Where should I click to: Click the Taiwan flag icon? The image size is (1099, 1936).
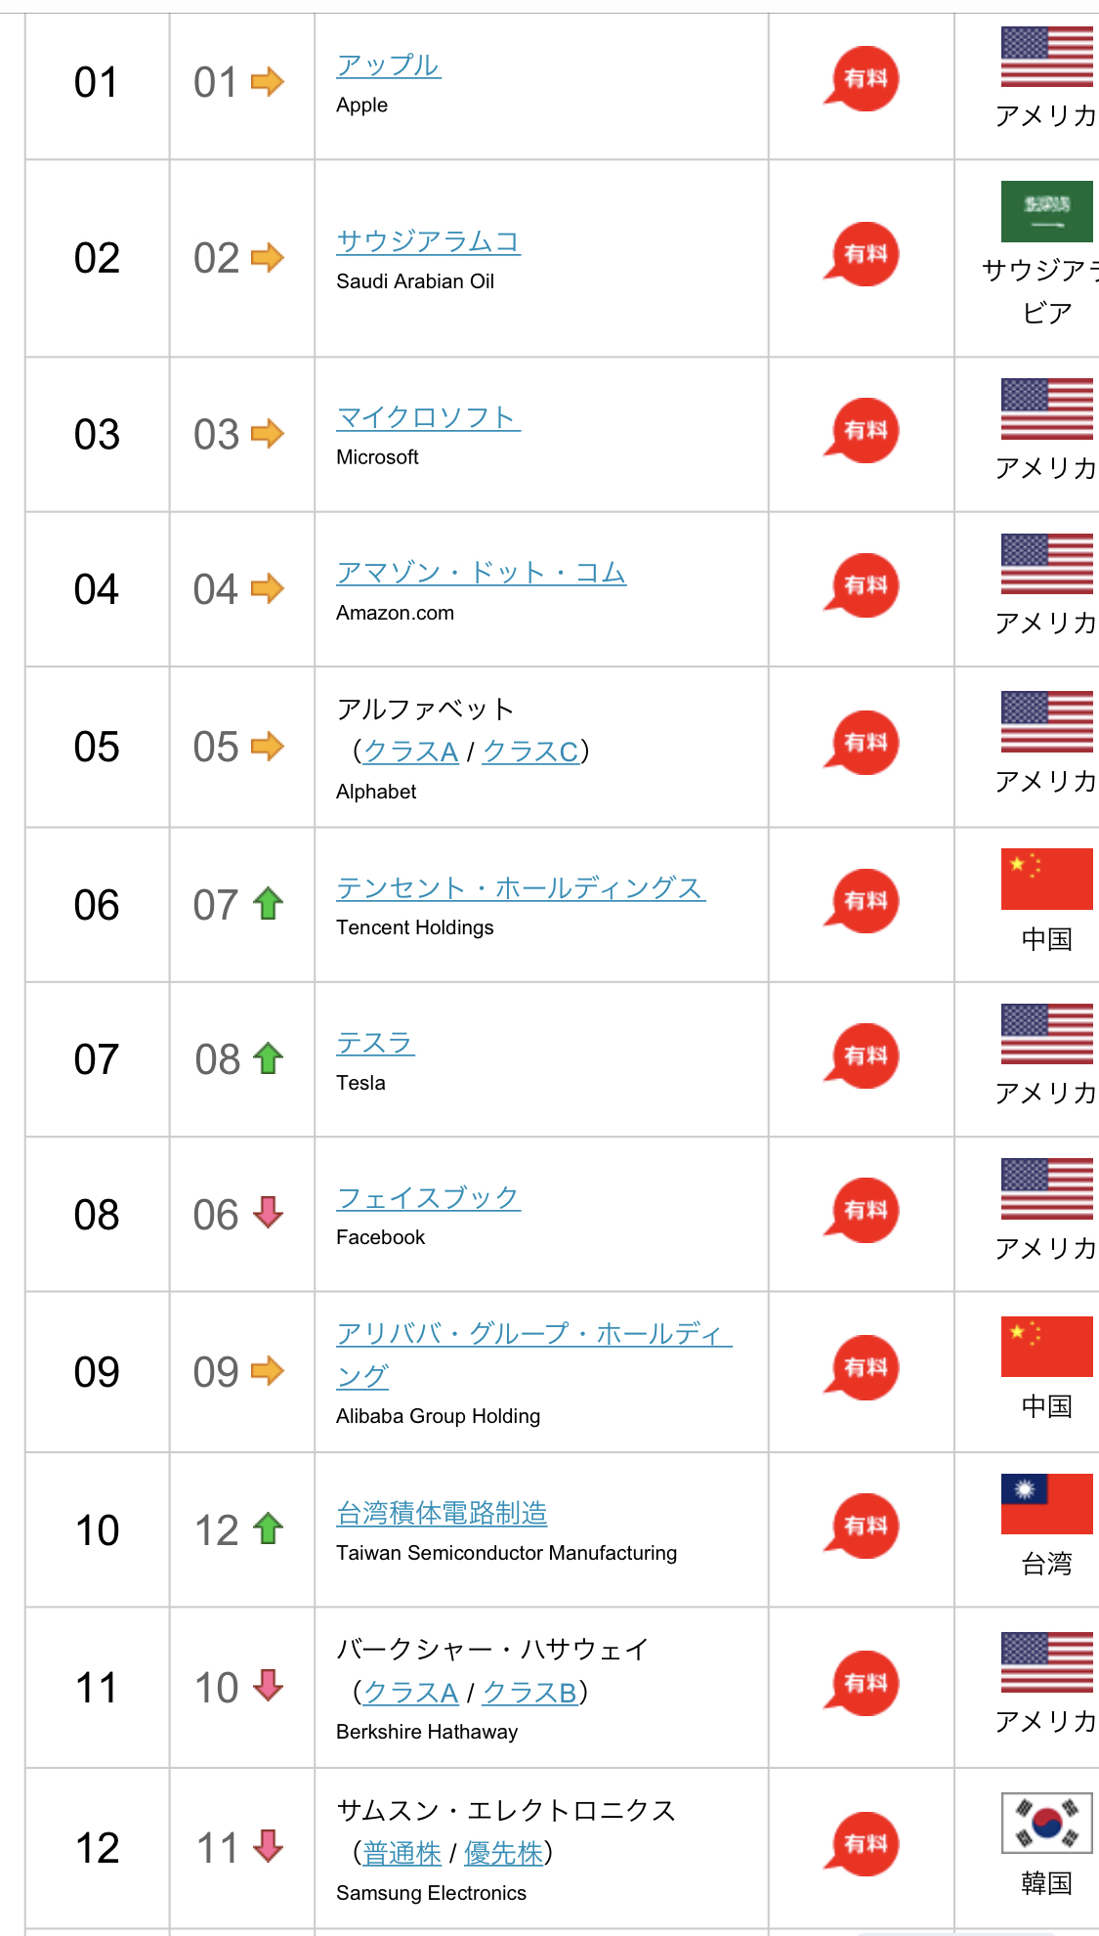point(1046,1503)
